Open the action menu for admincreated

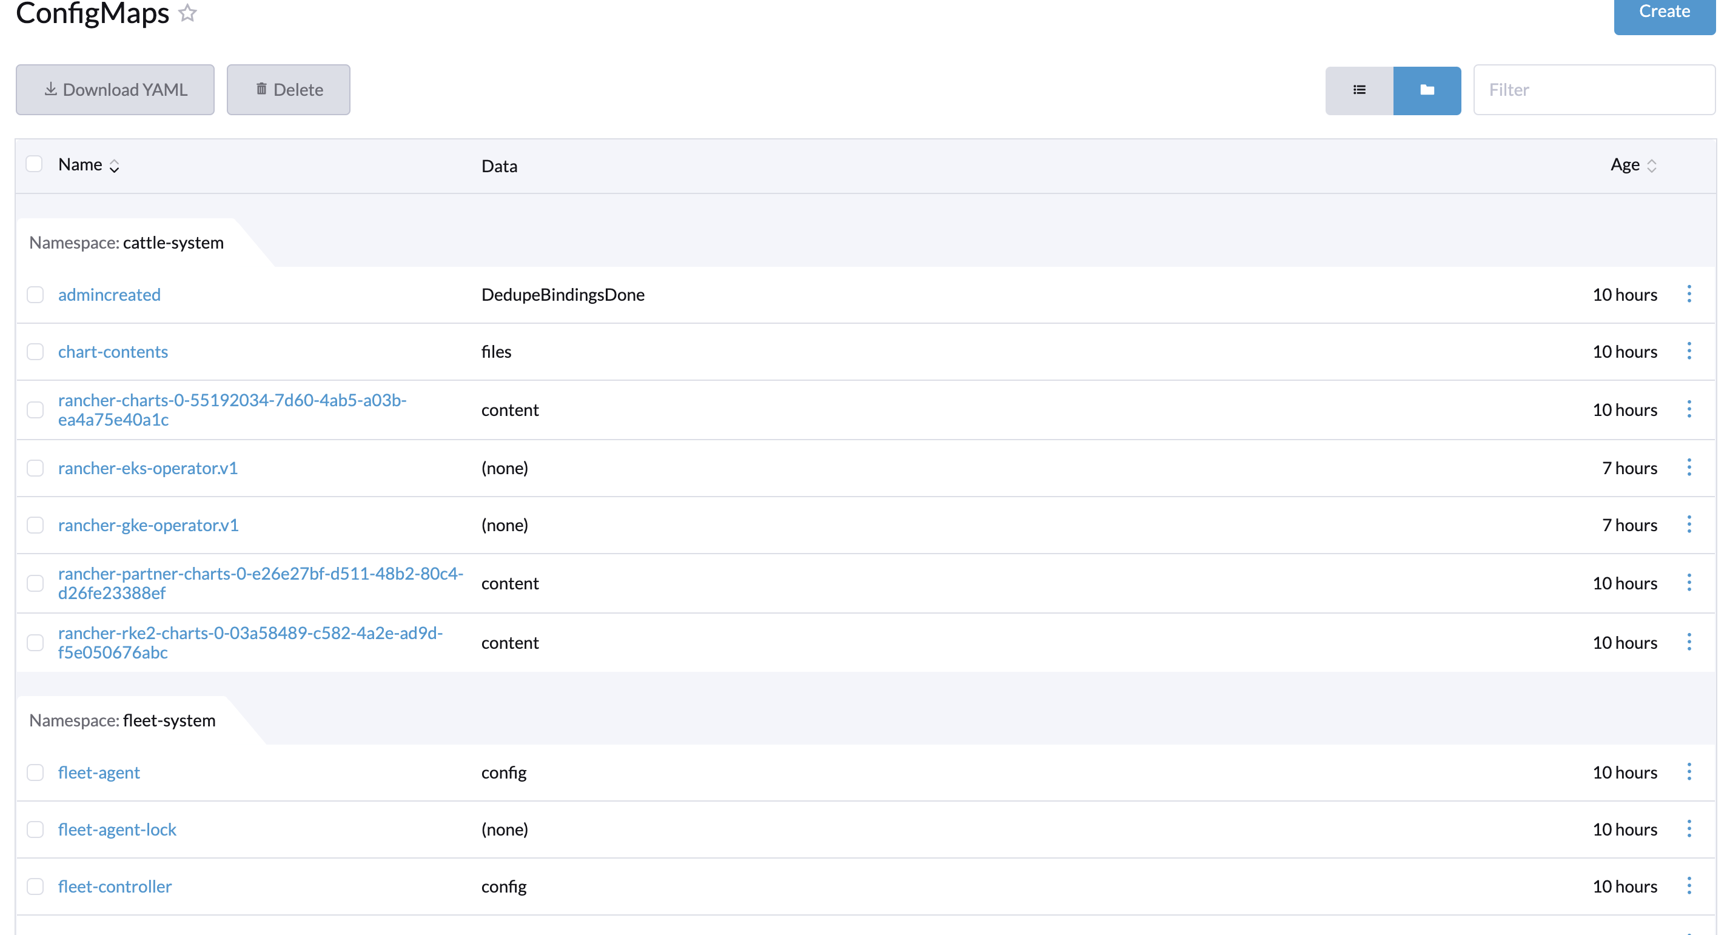[x=1689, y=293]
